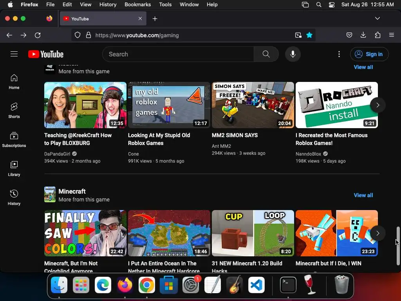Click the page vertical scrollbar
This screenshot has width=401, height=301.
click(x=398, y=246)
